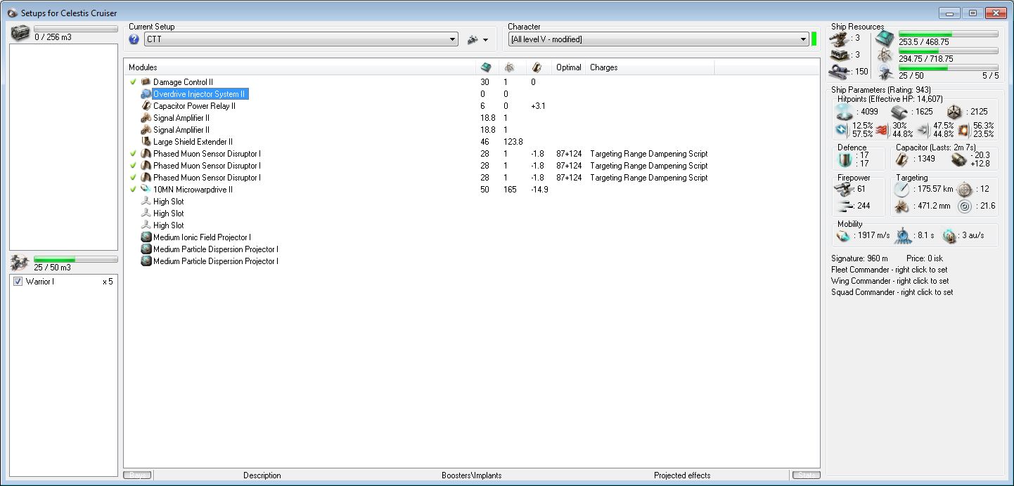Switch to the Boosters\Implants tab
Viewport: 1014px width, 486px height.
pyautogui.click(x=472, y=475)
